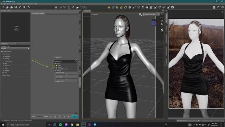Collapse the Bricks (Default) tree node
This screenshot has width=225, height=127.
click(x=1, y=52)
